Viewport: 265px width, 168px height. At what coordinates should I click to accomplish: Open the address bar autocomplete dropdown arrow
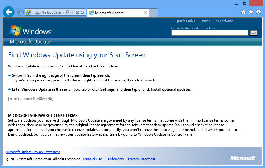(72, 12)
